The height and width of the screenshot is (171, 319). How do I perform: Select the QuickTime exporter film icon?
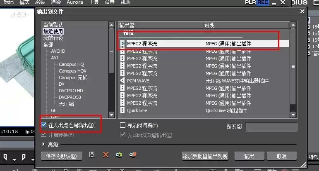pyautogui.click(x=122, y=110)
